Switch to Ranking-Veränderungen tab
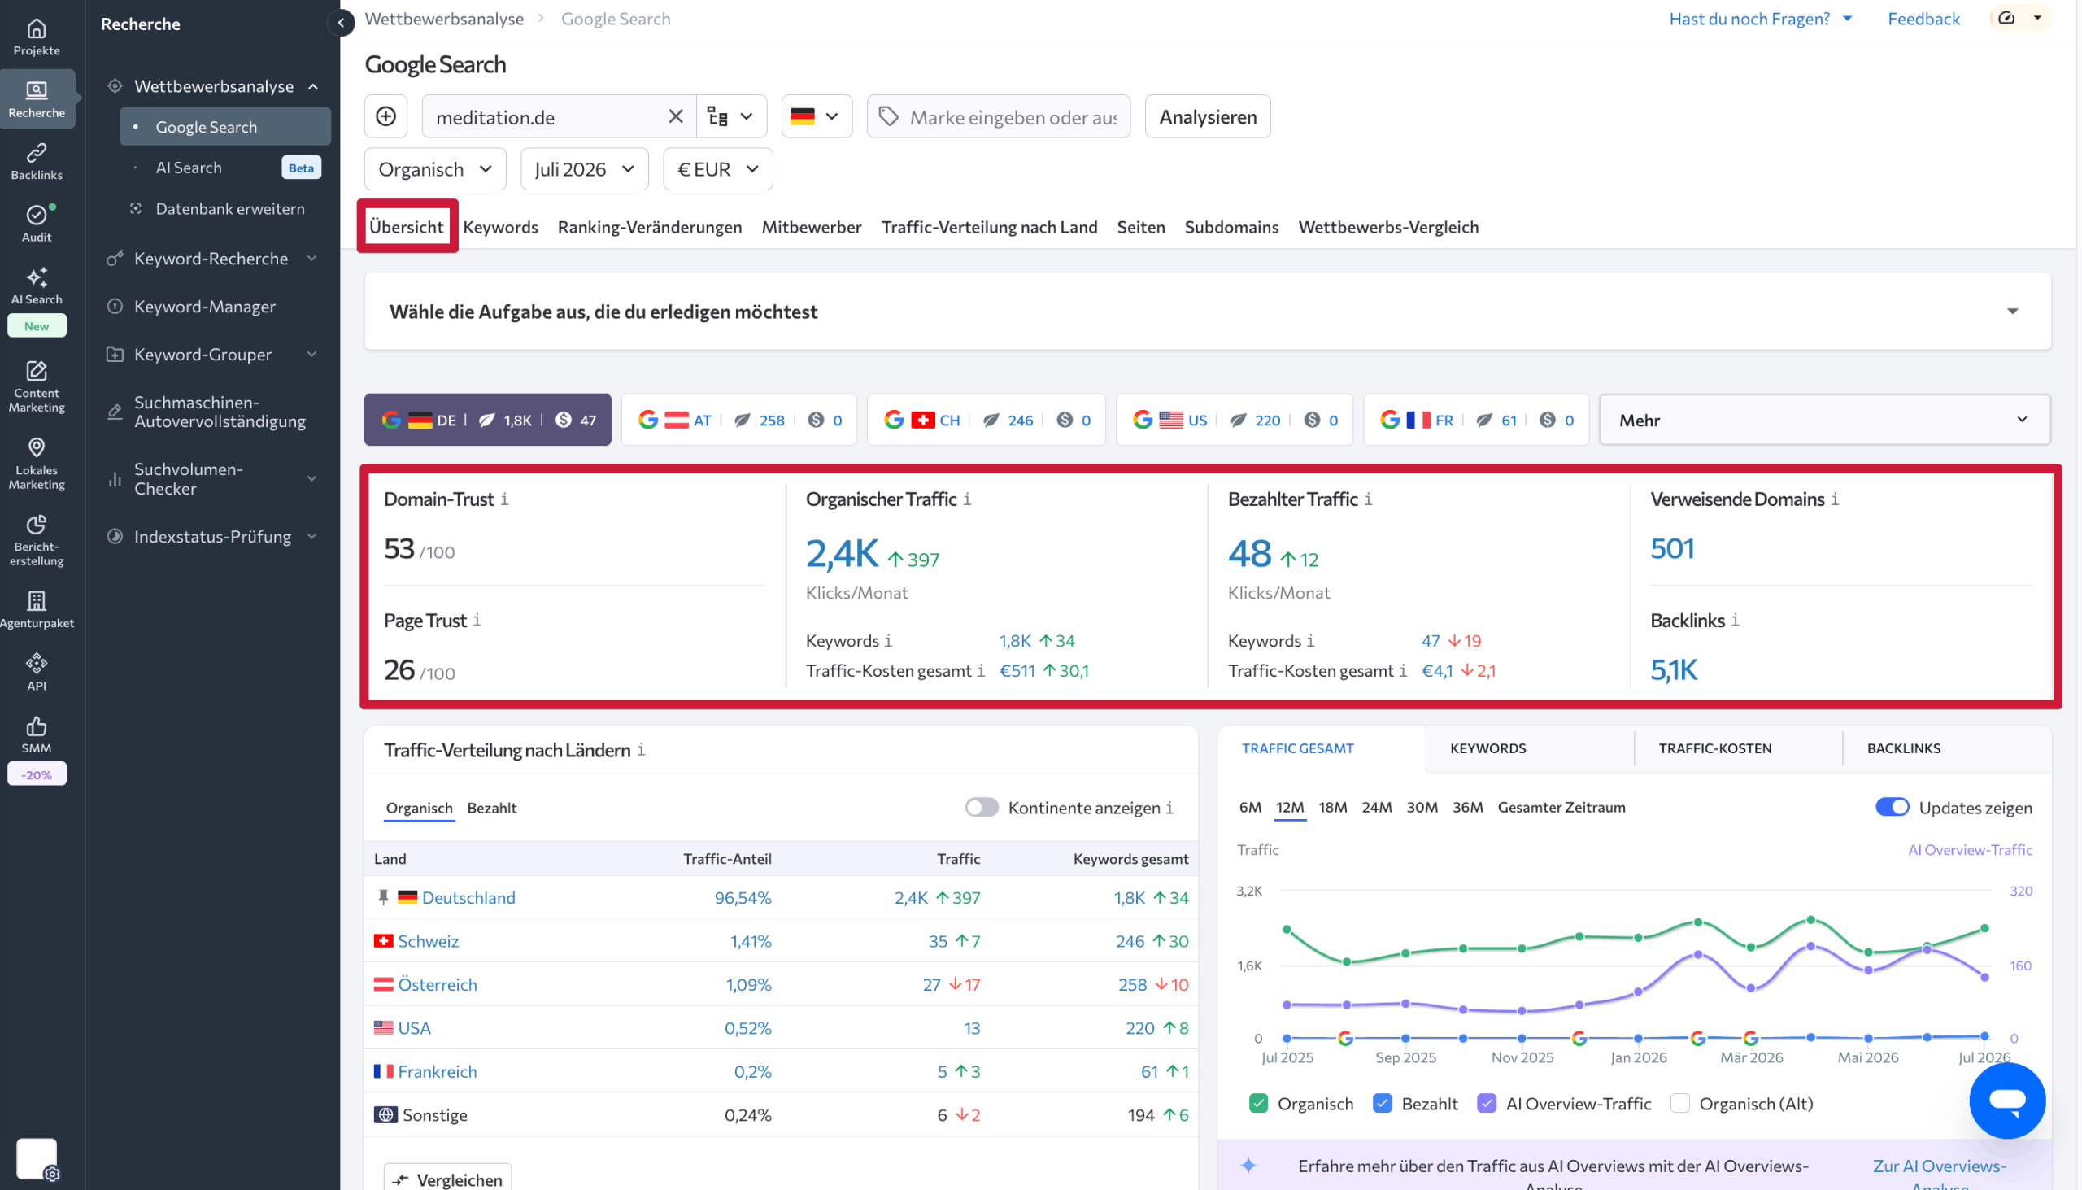This screenshot has height=1190, width=2082. point(651,227)
